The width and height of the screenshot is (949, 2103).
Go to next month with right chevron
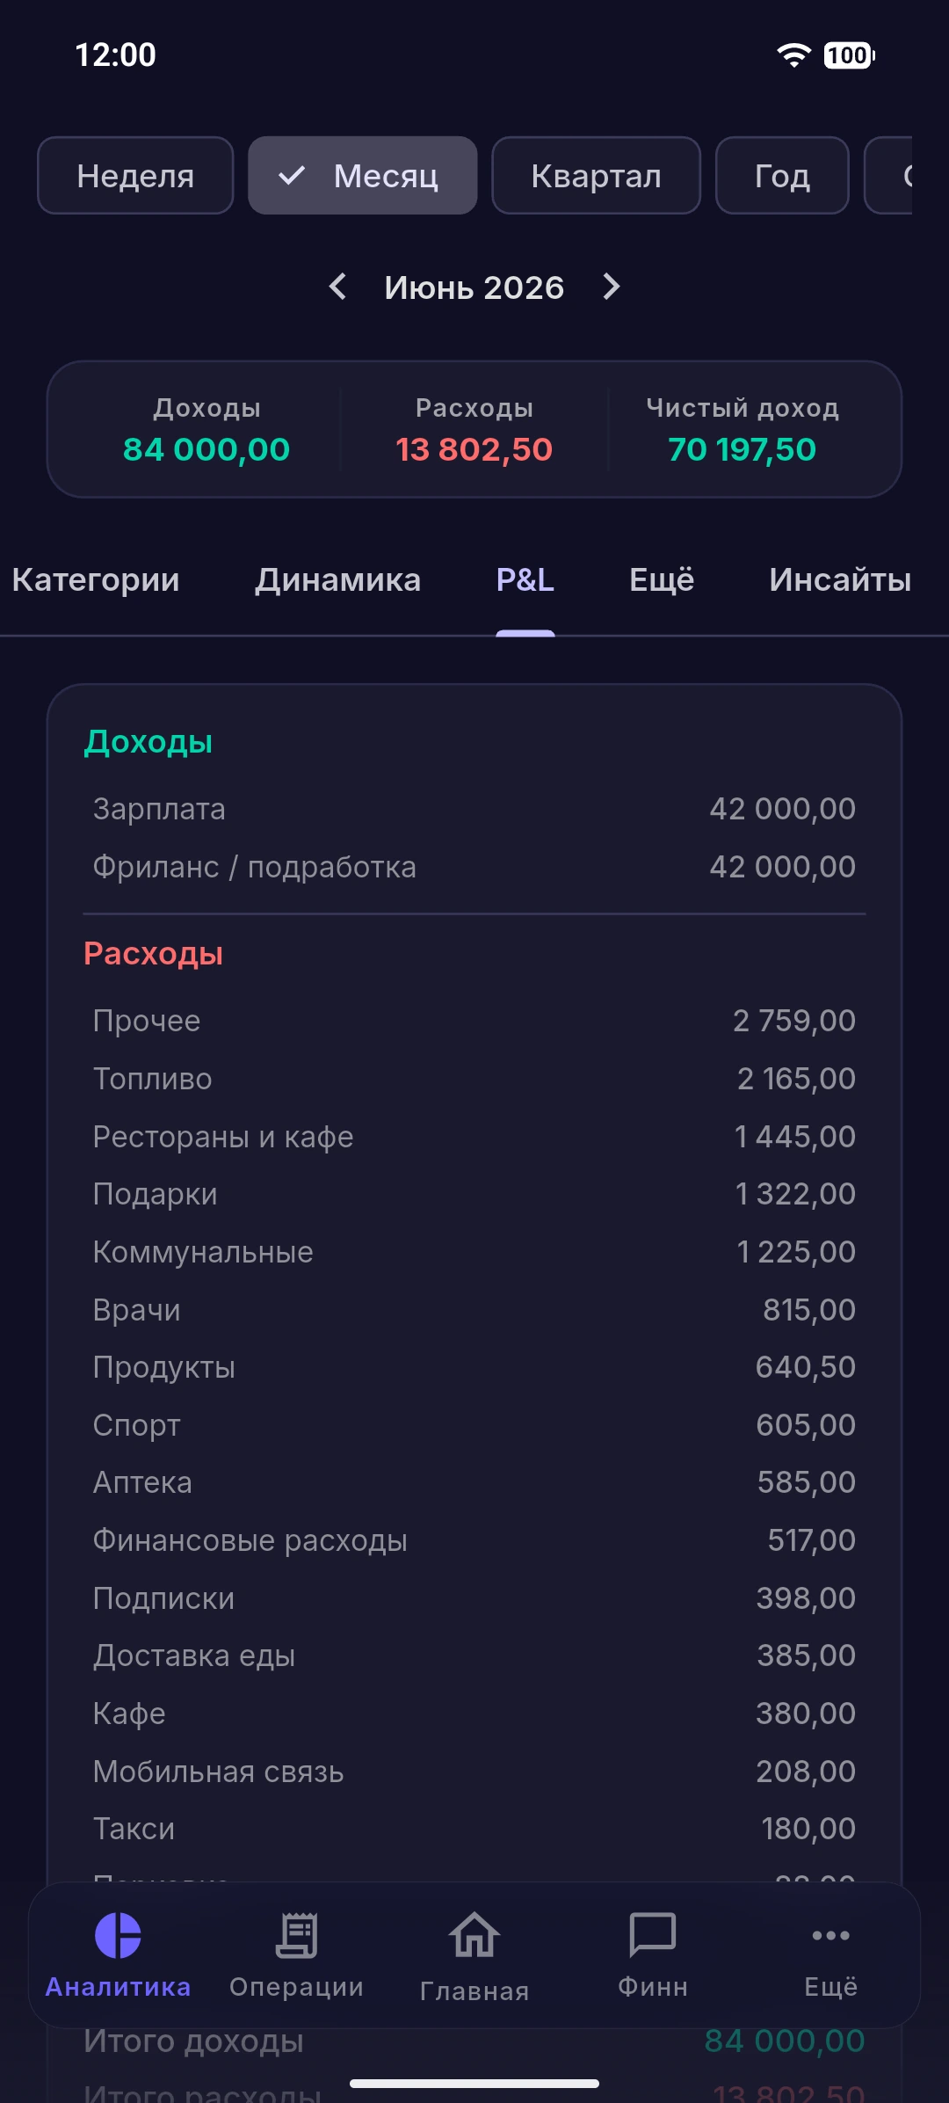(612, 287)
